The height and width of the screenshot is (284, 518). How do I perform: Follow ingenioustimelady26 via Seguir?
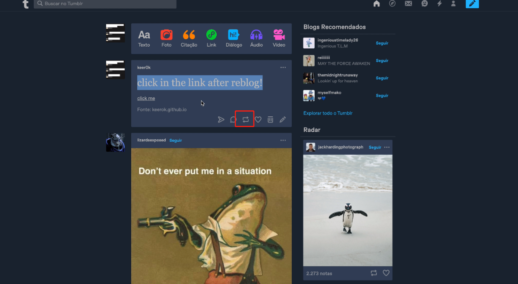pos(382,43)
